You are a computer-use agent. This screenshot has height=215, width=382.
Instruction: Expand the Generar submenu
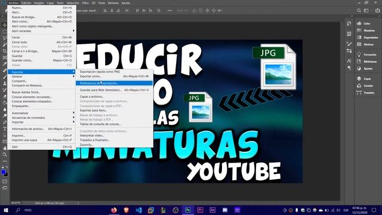[42, 76]
